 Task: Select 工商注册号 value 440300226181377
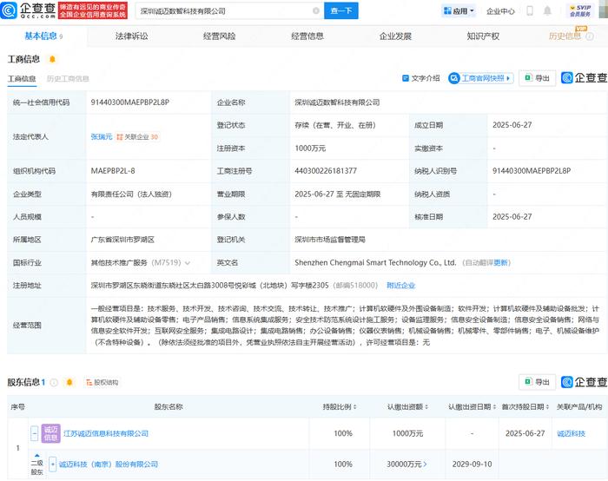[x=326, y=171]
